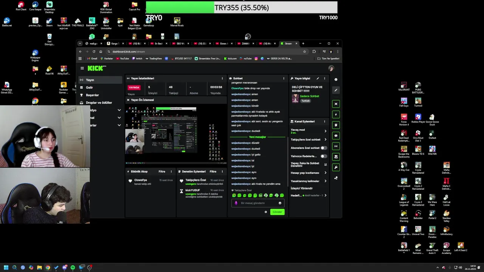484x272 pixels.
Task: Open Sohbet panel three-dot menu
Action: (x=284, y=79)
